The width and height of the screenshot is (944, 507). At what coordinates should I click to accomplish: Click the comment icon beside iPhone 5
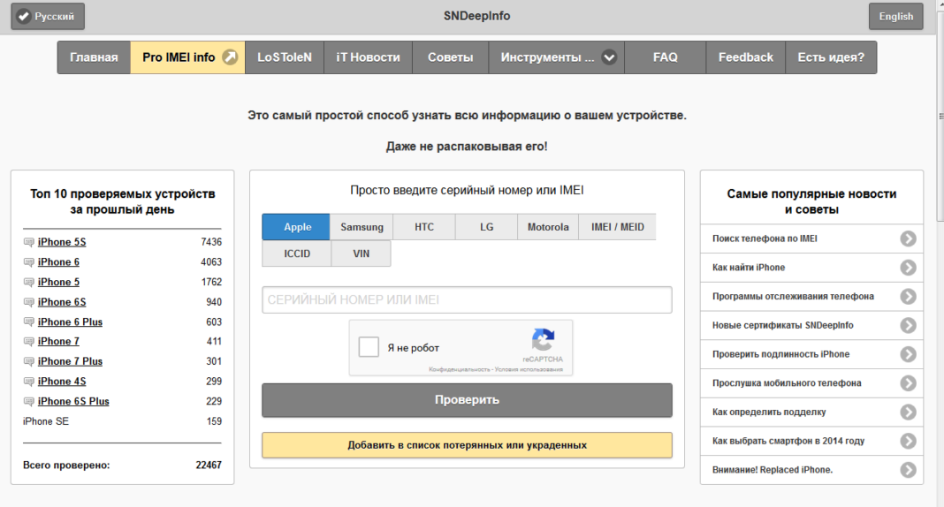[x=28, y=282]
